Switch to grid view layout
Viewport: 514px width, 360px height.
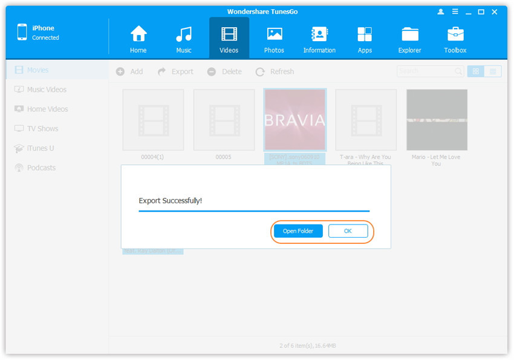(475, 71)
